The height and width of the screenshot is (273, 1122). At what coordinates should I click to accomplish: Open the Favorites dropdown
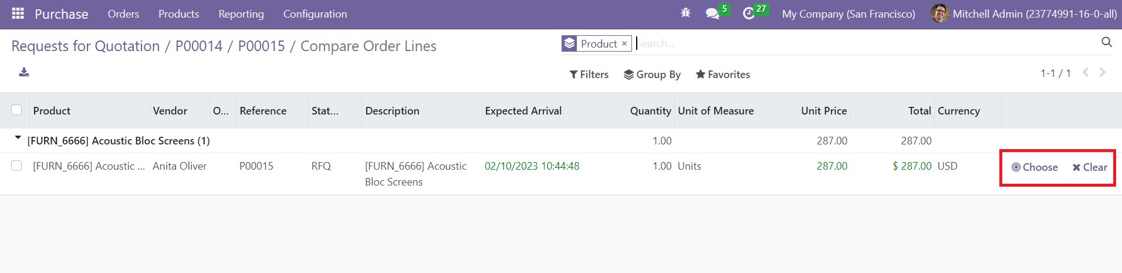pos(722,75)
